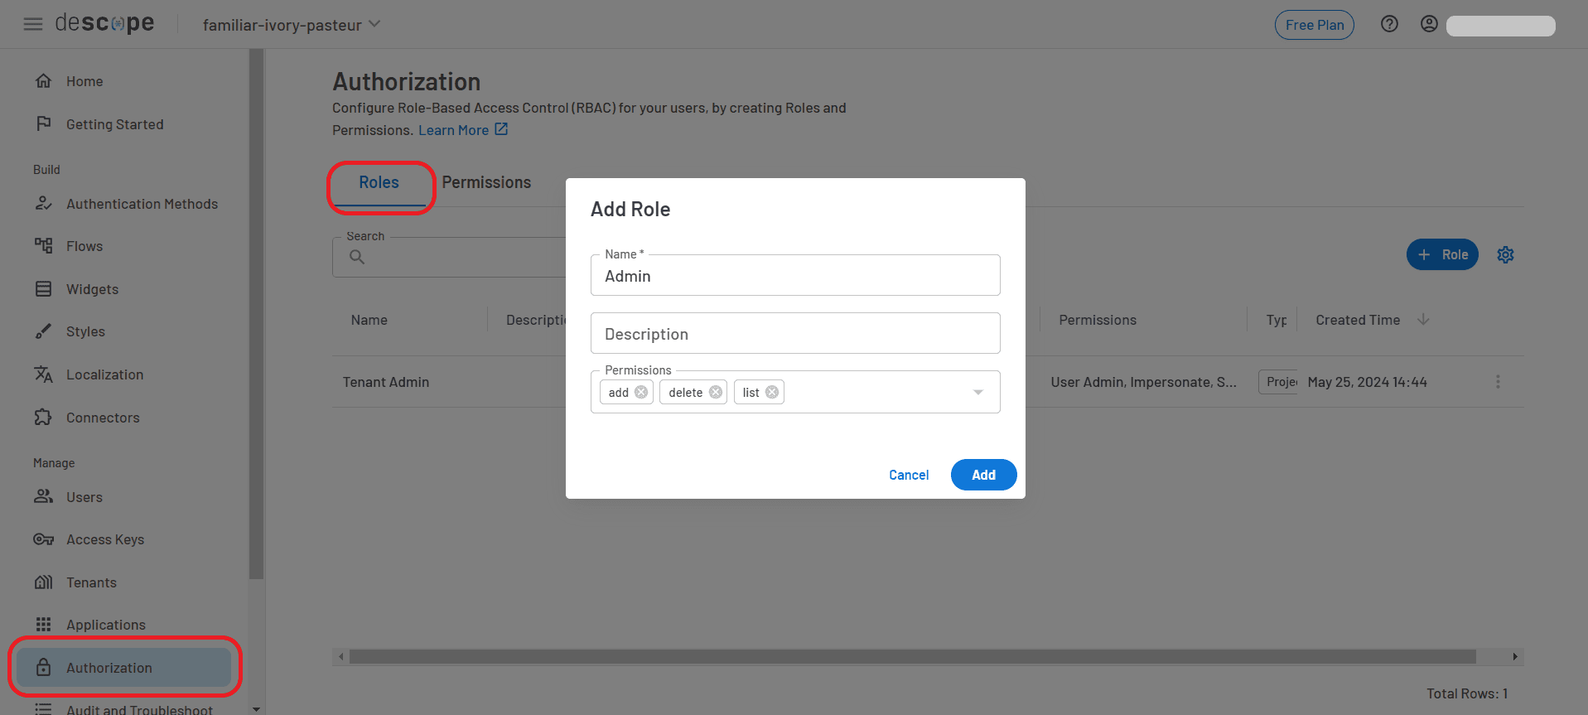Open Tenant Admin row actions menu
1588x715 pixels.
click(1498, 382)
